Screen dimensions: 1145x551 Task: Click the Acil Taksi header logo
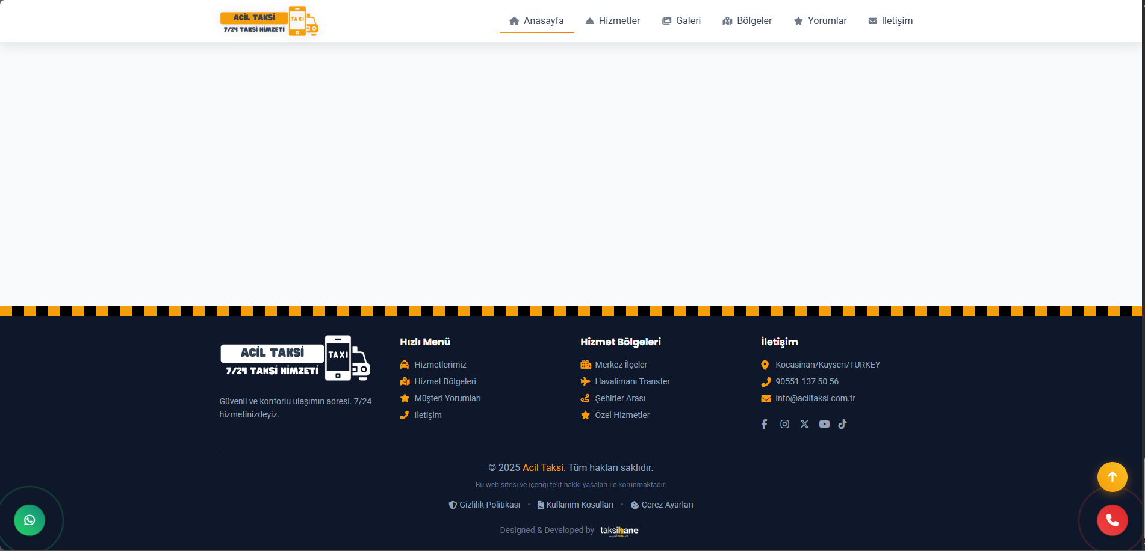(x=269, y=21)
